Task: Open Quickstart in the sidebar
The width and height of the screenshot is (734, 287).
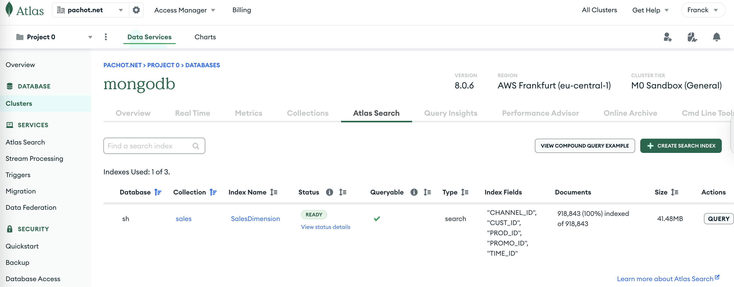Action: [x=22, y=246]
